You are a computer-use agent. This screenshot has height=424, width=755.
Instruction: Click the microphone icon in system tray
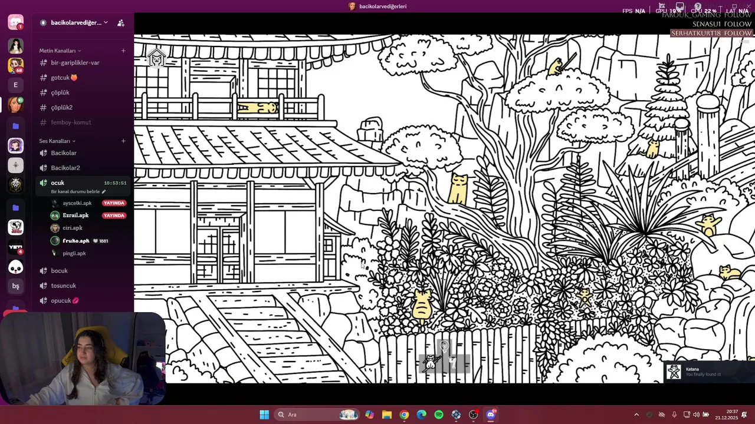click(674, 415)
